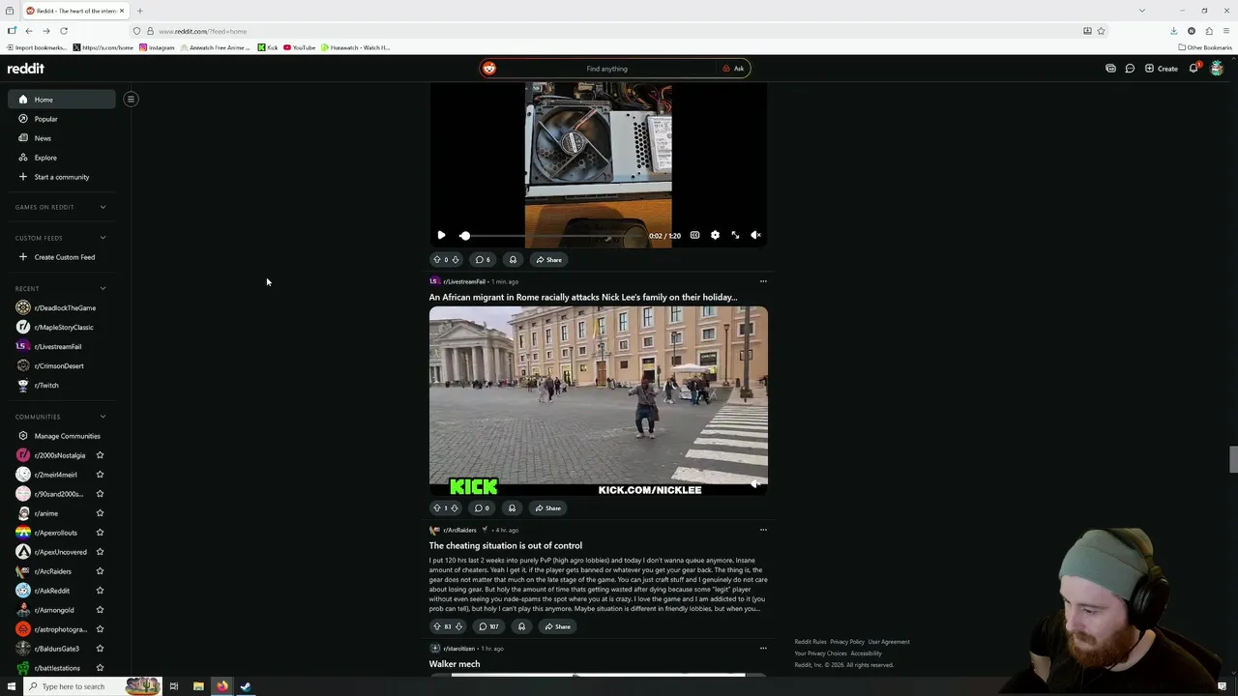Collapse the Custom Feeds section

click(x=103, y=238)
